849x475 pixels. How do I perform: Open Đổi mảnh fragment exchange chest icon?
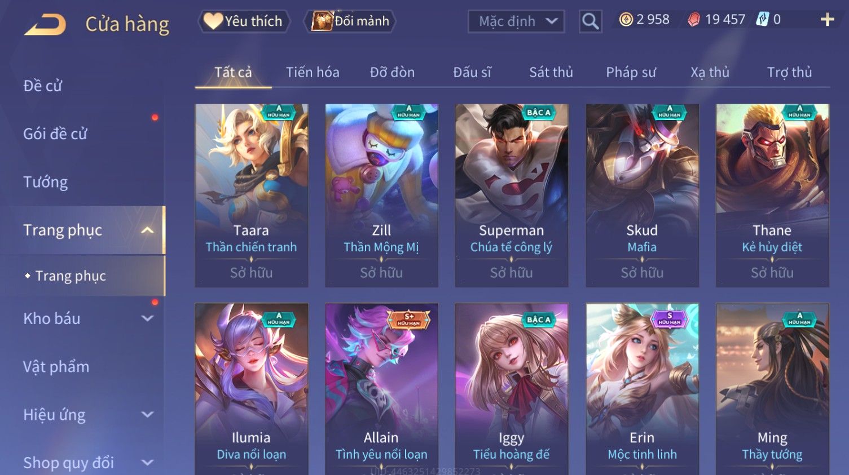(x=350, y=21)
